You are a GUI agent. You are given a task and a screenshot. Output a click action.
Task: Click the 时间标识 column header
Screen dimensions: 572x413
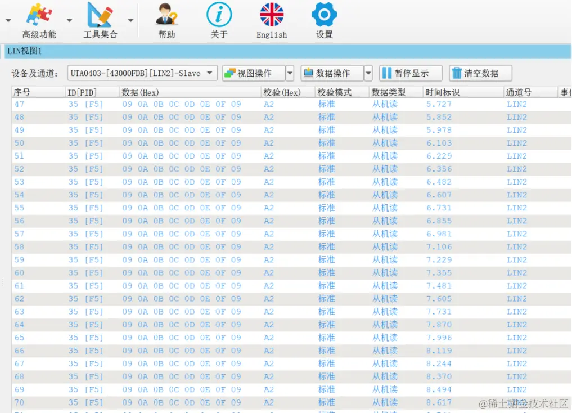tap(463, 92)
